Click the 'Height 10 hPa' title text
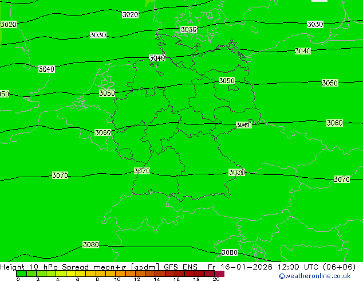The height and width of the screenshot is (281, 363). (29, 267)
